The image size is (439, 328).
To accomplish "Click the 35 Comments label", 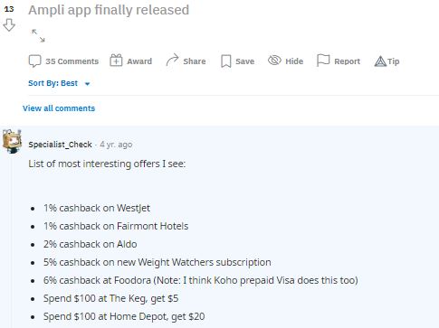I will pos(72,61).
